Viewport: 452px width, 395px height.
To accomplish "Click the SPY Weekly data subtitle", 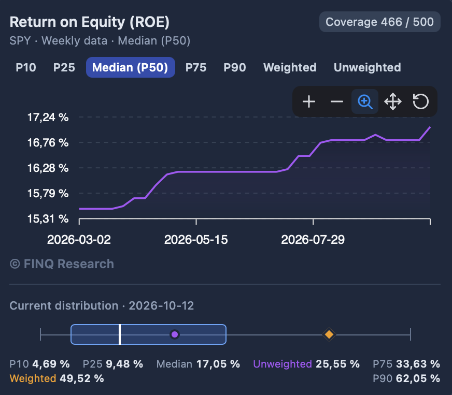I will tap(100, 40).
